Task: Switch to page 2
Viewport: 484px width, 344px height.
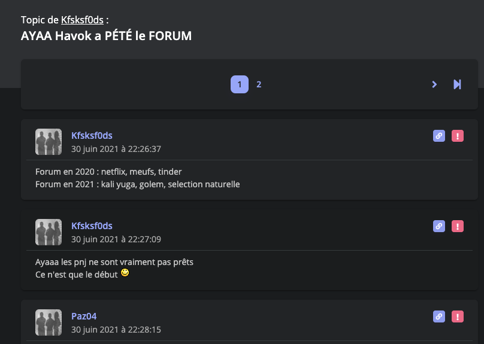Action: tap(259, 84)
